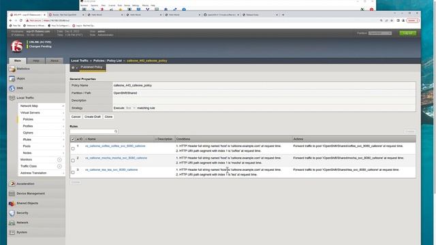Open the Network icon in sidebar
The image size is (436, 245).
[12, 223]
